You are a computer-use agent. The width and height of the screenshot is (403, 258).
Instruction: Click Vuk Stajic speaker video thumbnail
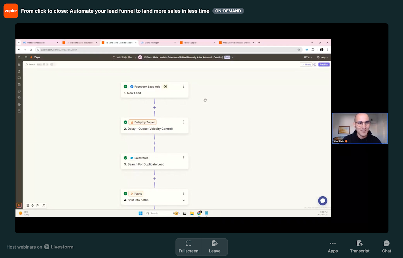[x=360, y=128]
